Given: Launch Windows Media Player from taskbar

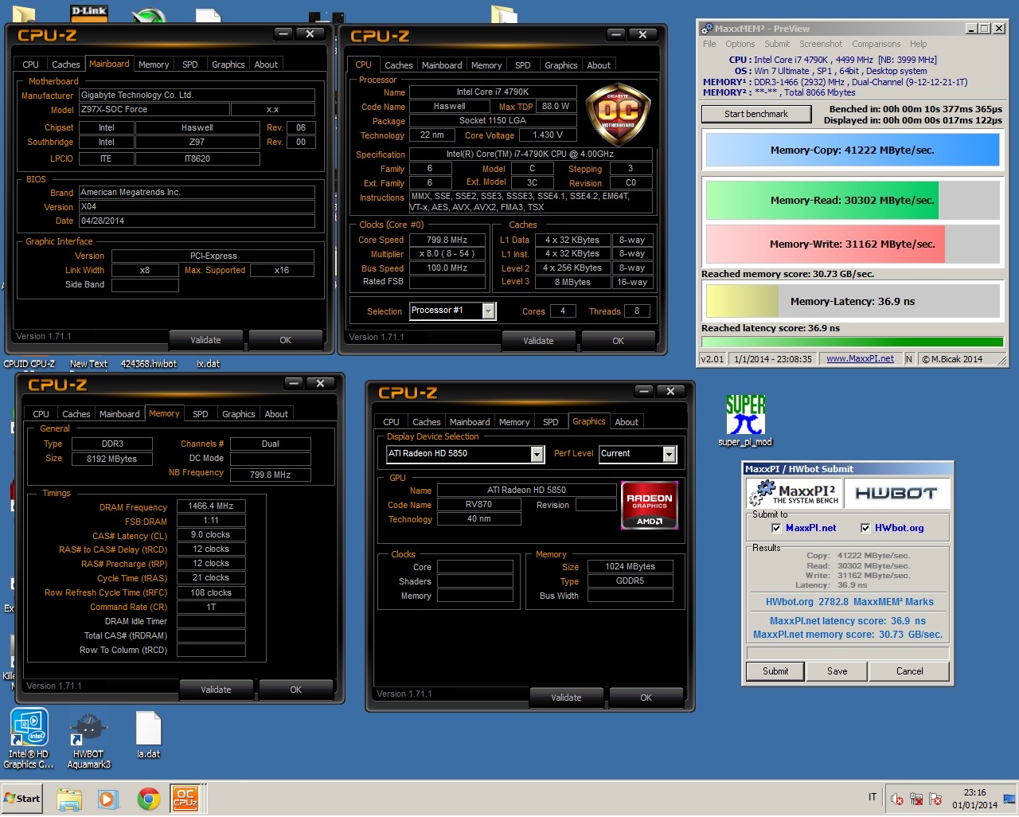Looking at the screenshot, I should coord(108,799).
